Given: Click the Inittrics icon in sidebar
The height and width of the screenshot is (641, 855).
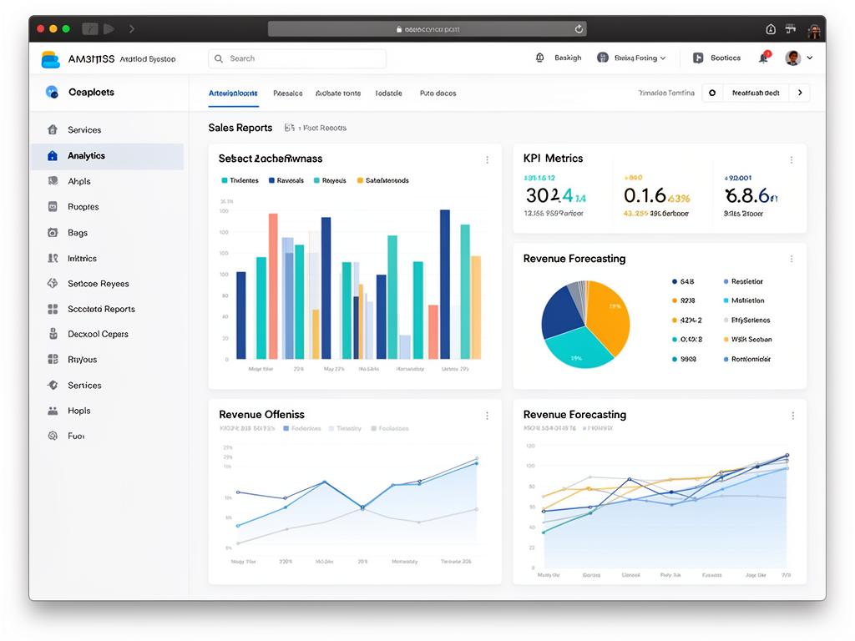Looking at the screenshot, I should pyautogui.click(x=53, y=259).
